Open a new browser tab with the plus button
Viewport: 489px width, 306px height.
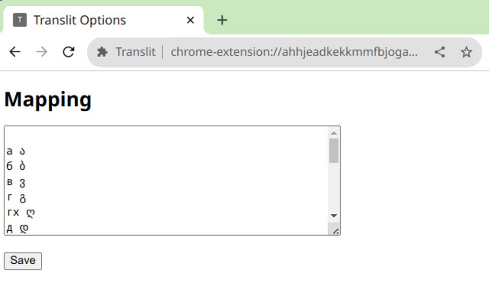click(x=221, y=20)
